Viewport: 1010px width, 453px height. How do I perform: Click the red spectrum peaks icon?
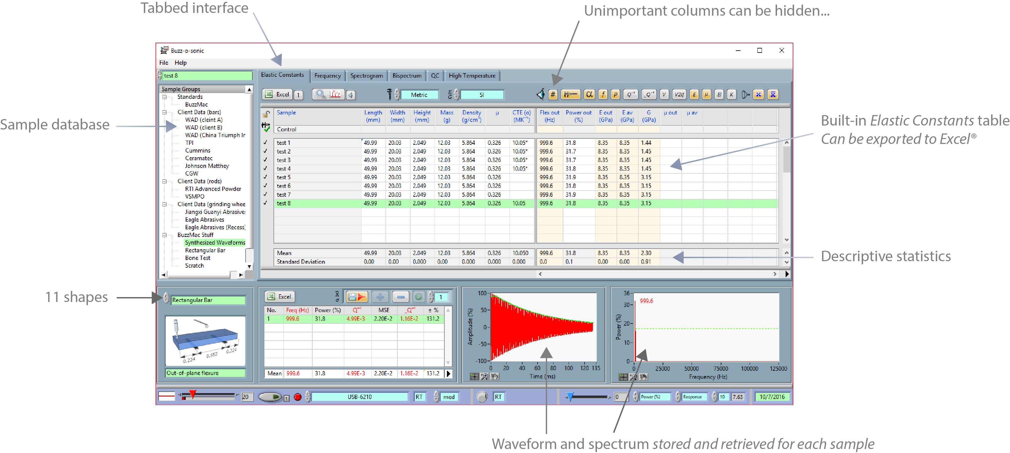[336, 94]
